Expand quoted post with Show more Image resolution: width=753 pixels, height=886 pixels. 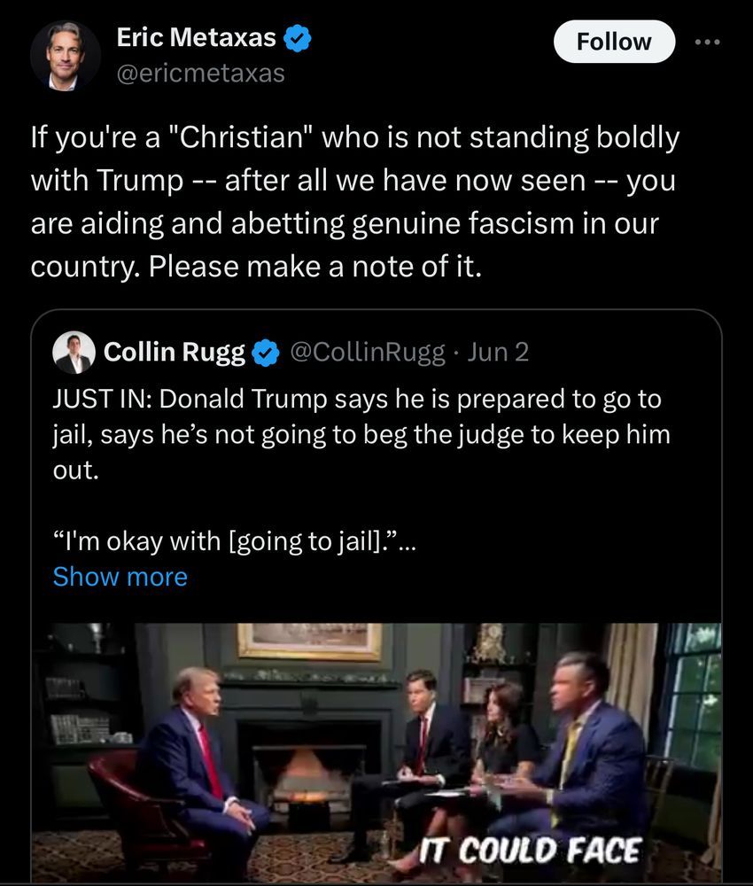coord(120,577)
